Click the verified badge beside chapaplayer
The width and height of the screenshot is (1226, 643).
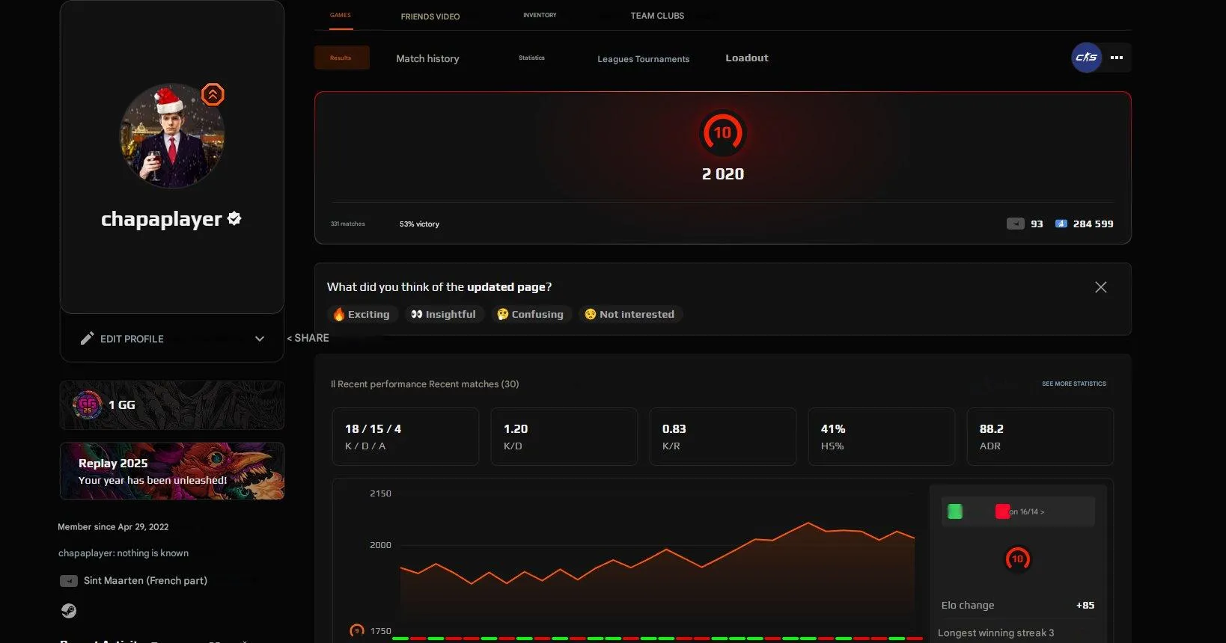234,218
